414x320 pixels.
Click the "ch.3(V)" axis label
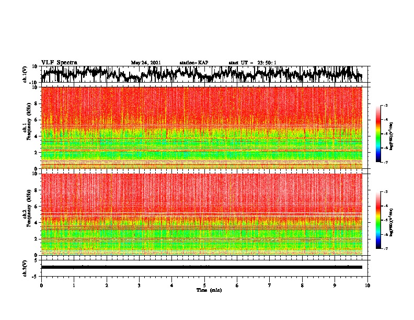(25, 268)
